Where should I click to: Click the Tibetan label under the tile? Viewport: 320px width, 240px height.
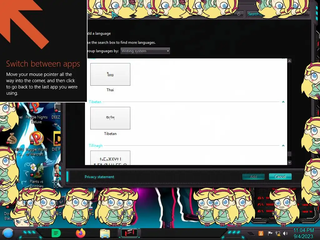click(x=110, y=134)
